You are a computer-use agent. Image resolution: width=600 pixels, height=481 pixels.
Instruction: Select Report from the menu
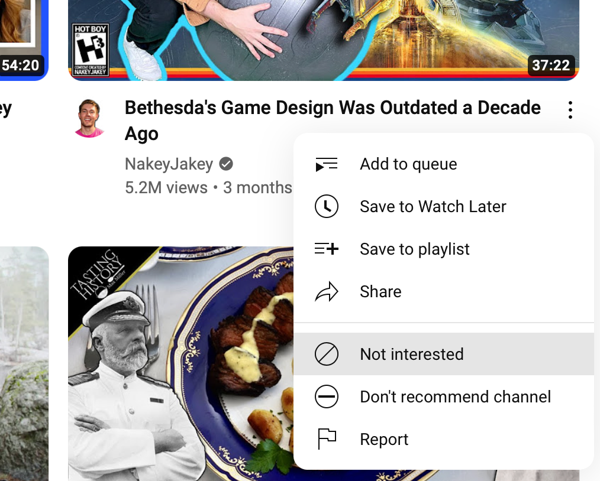[444, 439]
